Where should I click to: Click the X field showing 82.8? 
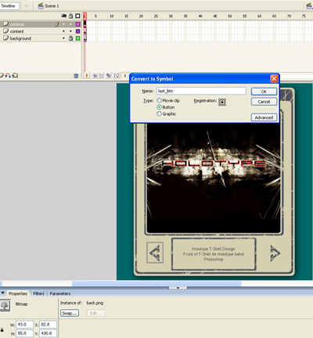pos(48,325)
